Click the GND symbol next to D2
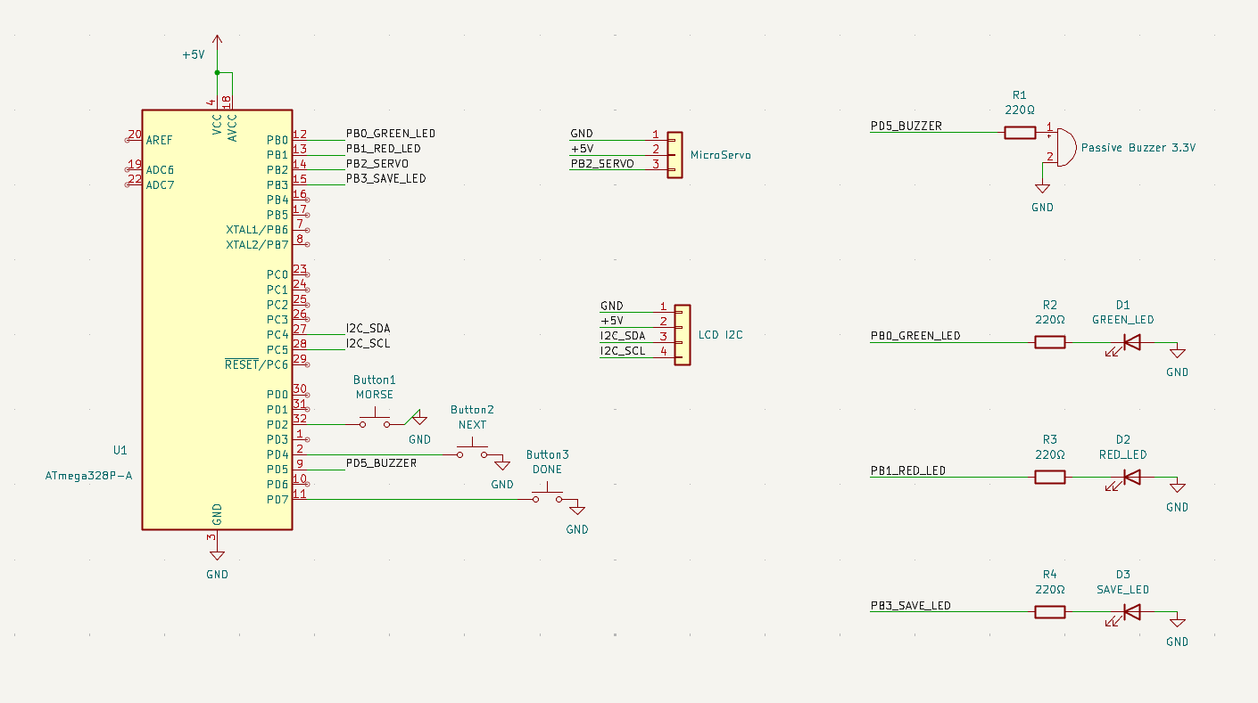1258x703 pixels. [x=1177, y=487]
